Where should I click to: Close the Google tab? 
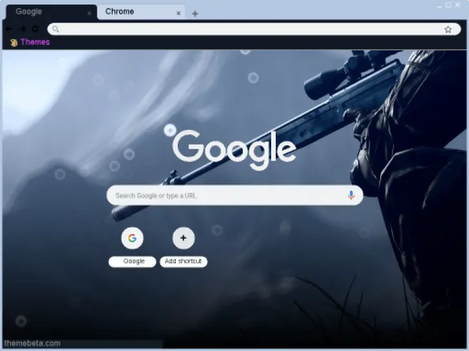tap(90, 13)
